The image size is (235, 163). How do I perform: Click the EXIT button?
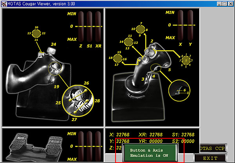click(210, 158)
